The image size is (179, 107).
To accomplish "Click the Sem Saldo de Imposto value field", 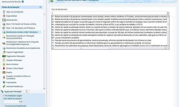I will pyautogui.click(x=13, y=102).
